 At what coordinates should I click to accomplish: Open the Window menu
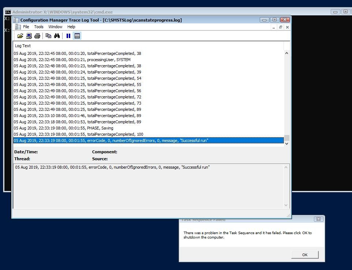[55, 27]
